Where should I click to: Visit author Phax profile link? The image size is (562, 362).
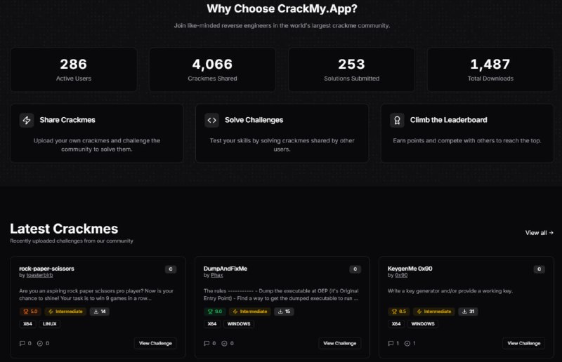[217, 275]
